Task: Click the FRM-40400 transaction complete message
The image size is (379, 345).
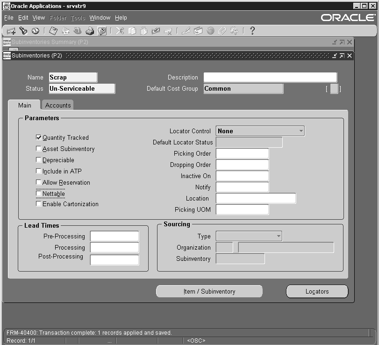Action: [x=89, y=333]
